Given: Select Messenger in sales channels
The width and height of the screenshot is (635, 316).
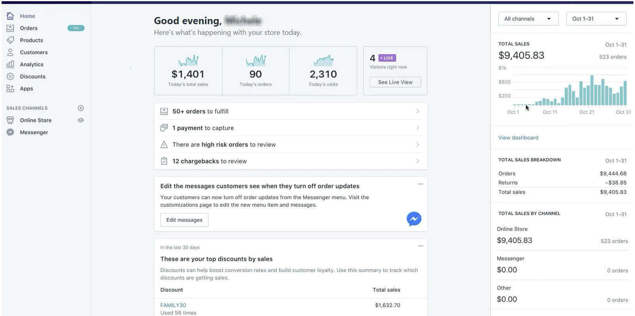Looking at the screenshot, I should [34, 132].
